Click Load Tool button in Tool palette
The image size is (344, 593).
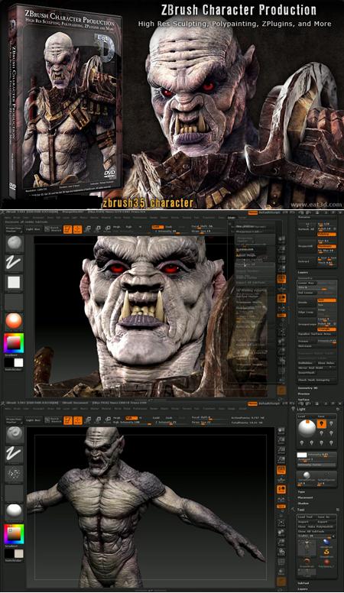(x=306, y=517)
